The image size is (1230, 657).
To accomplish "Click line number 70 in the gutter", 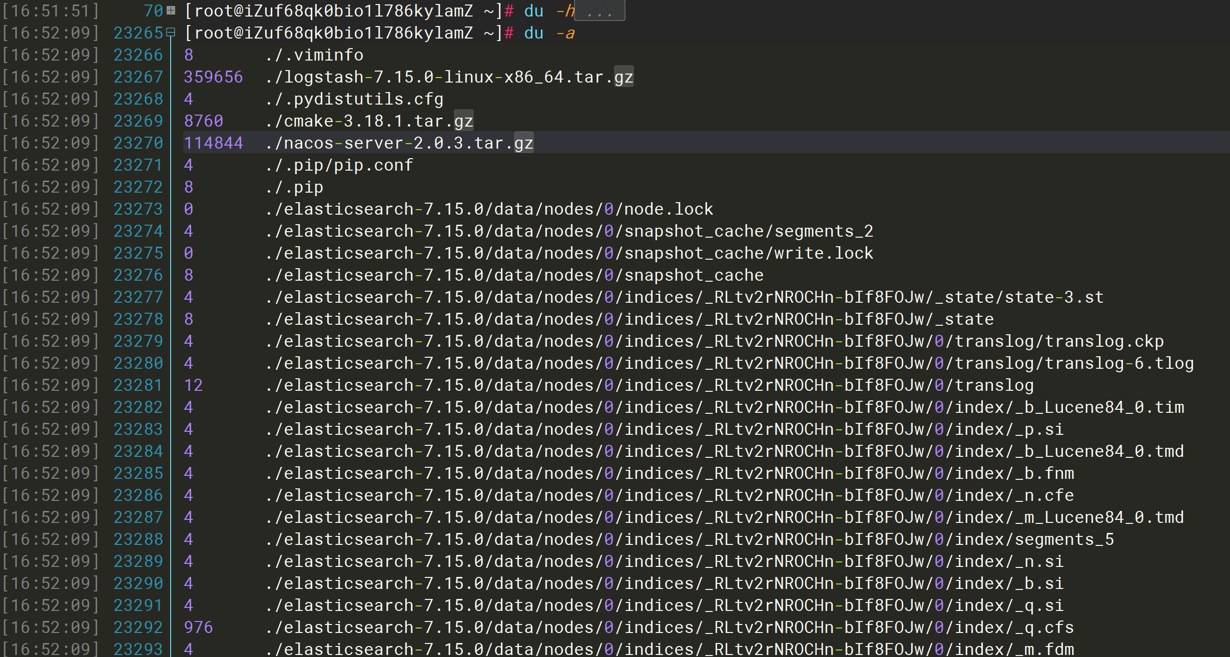I will pyautogui.click(x=153, y=11).
